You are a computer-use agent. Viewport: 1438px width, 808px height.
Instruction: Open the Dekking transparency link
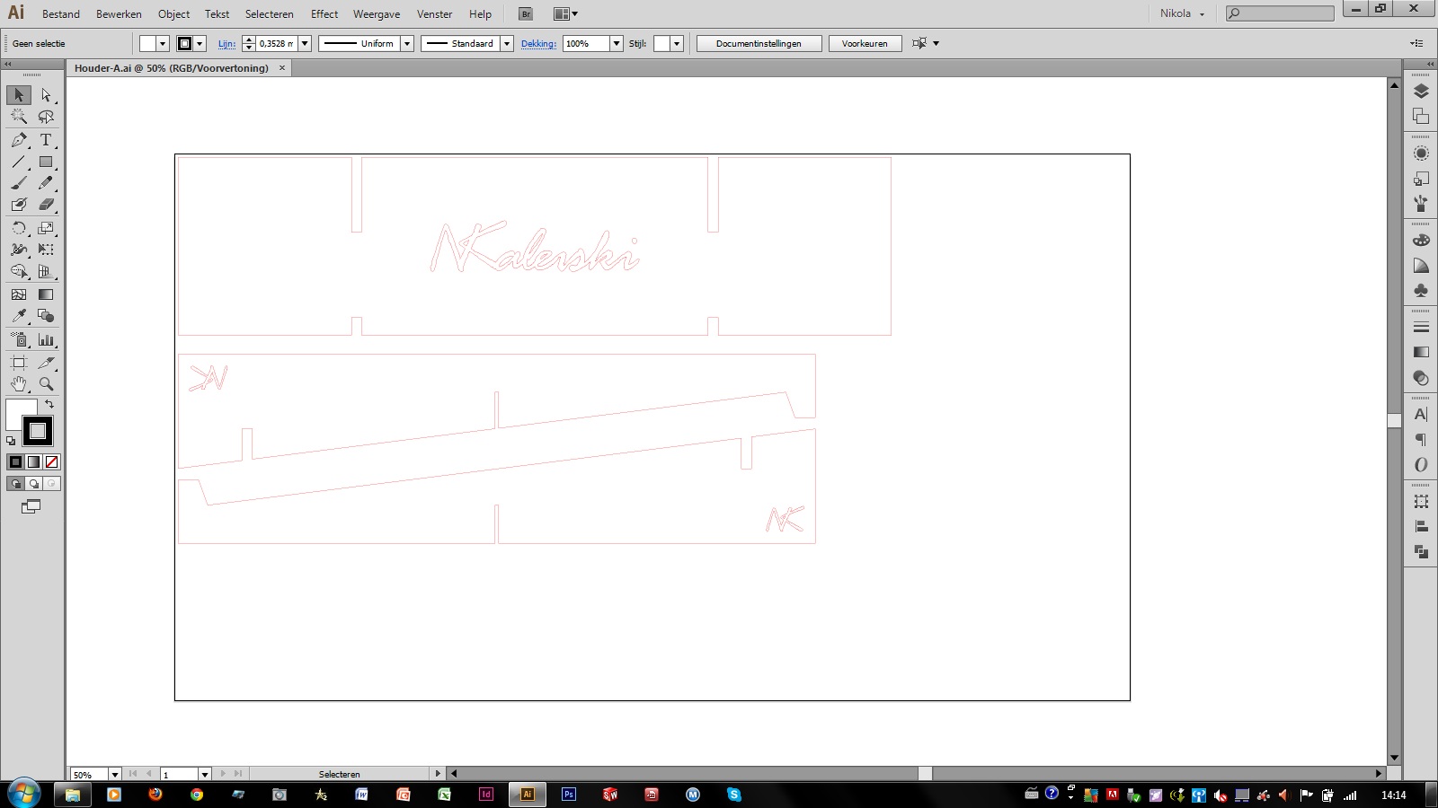(538, 43)
